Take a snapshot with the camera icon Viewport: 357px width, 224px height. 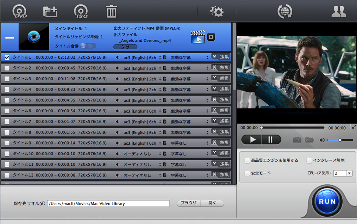[297, 140]
